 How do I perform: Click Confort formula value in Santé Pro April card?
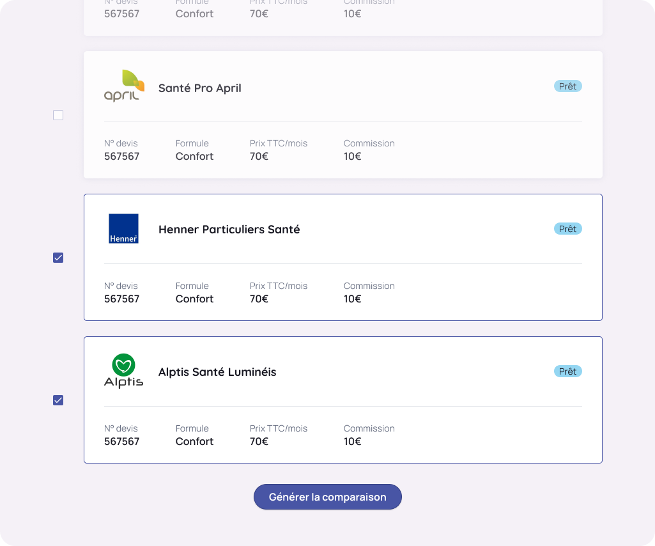[194, 157]
